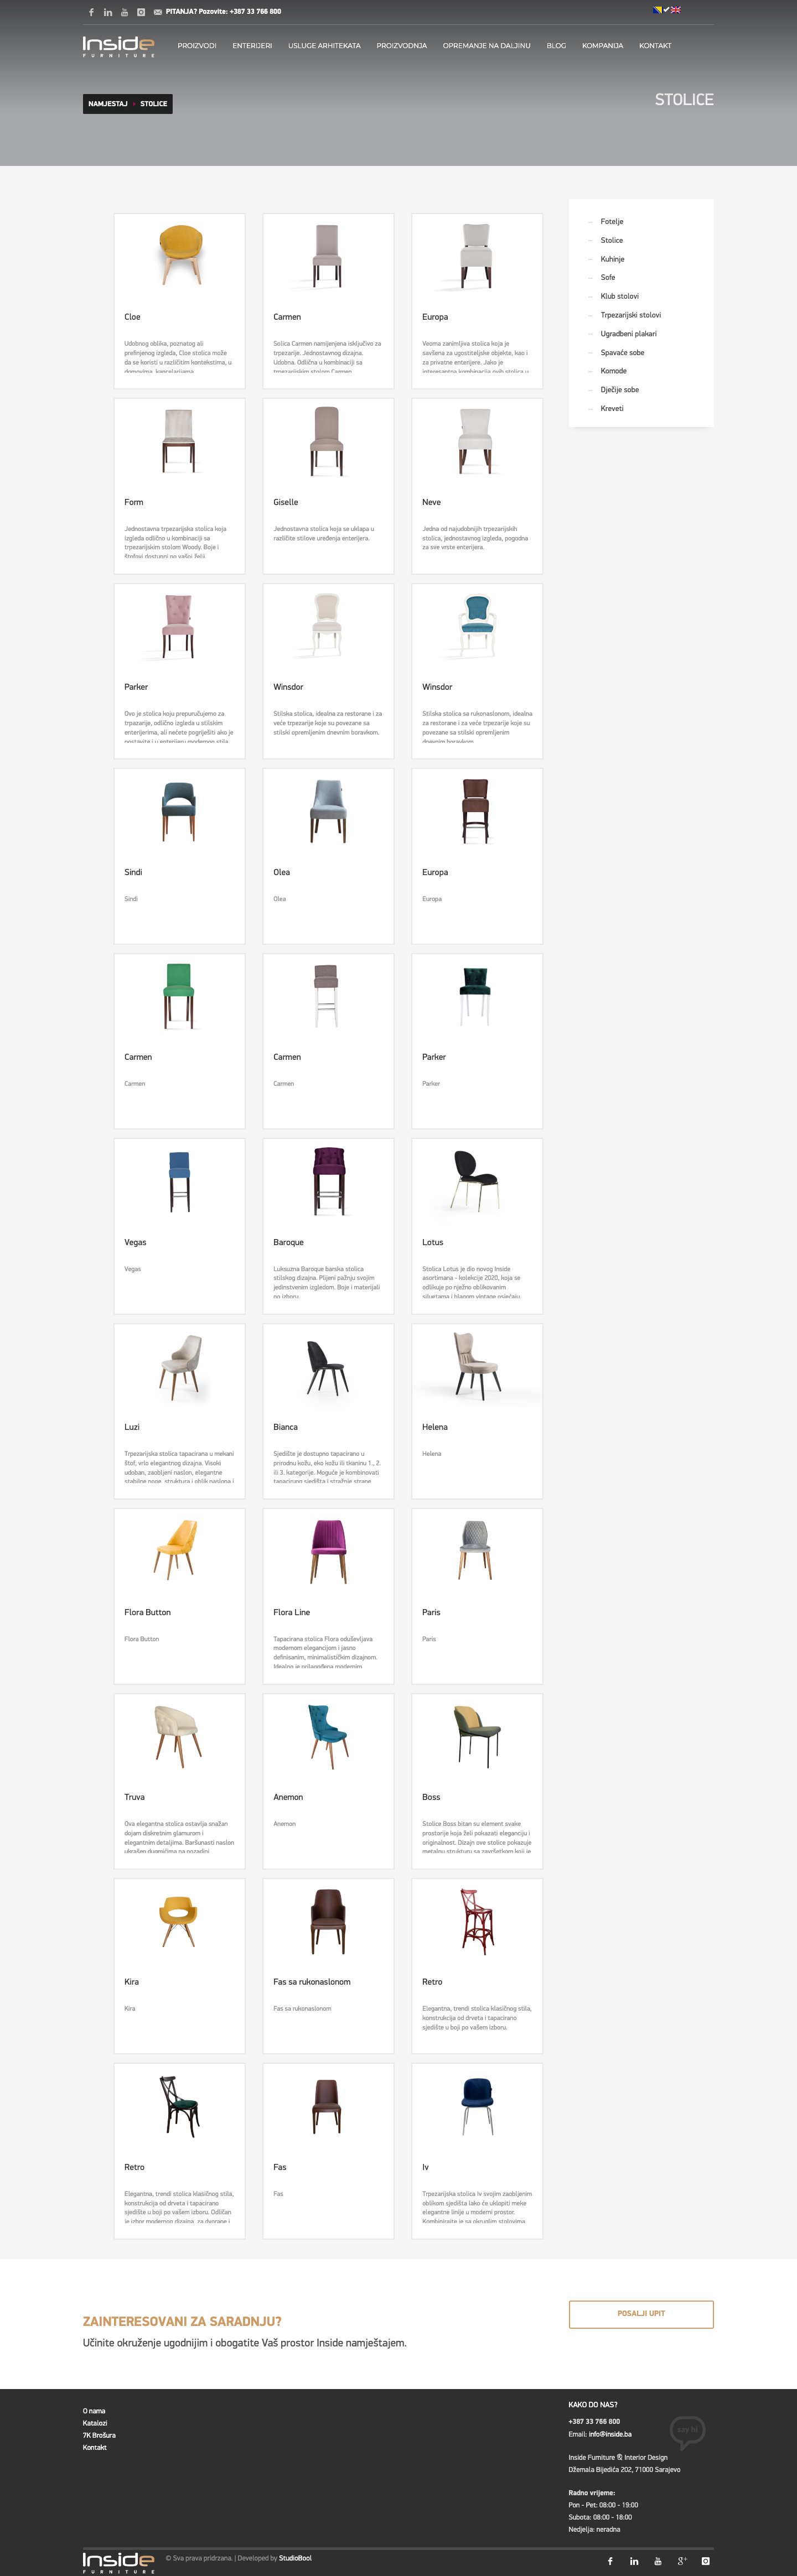Open the PROIZVODI menu
This screenshot has width=797, height=2576.
pyautogui.click(x=197, y=46)
